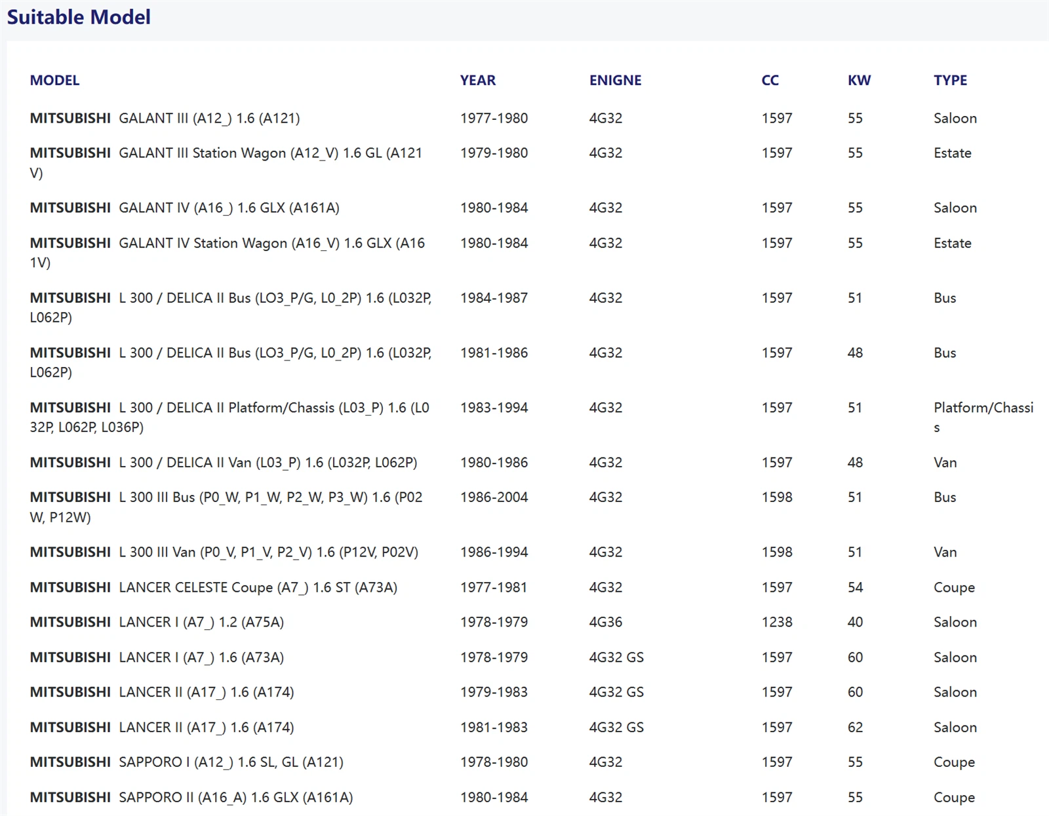
Task: Click KW value 40
Action: tap(855, 622)
